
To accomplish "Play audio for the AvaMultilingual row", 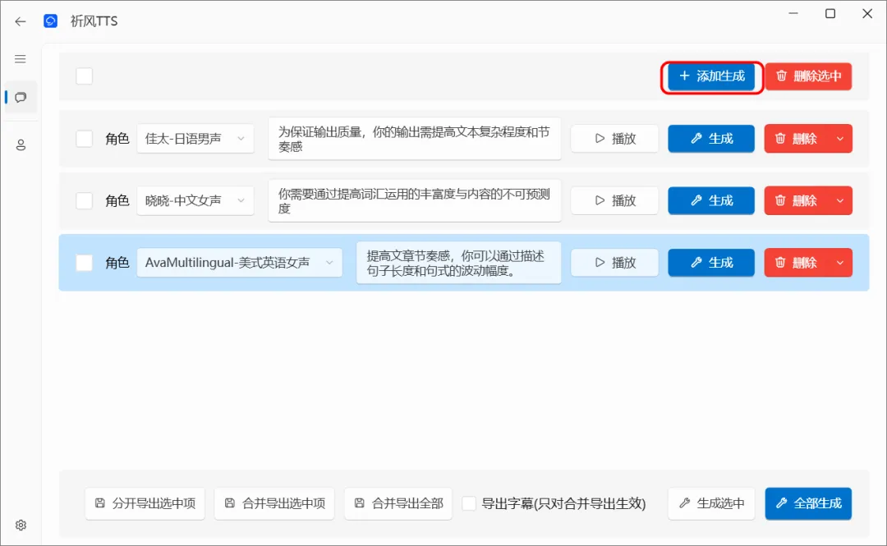I will click(614, 263).
